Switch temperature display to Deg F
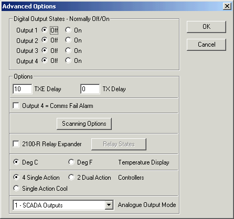The height and width of the screenshot is (219, 234). 71,162
